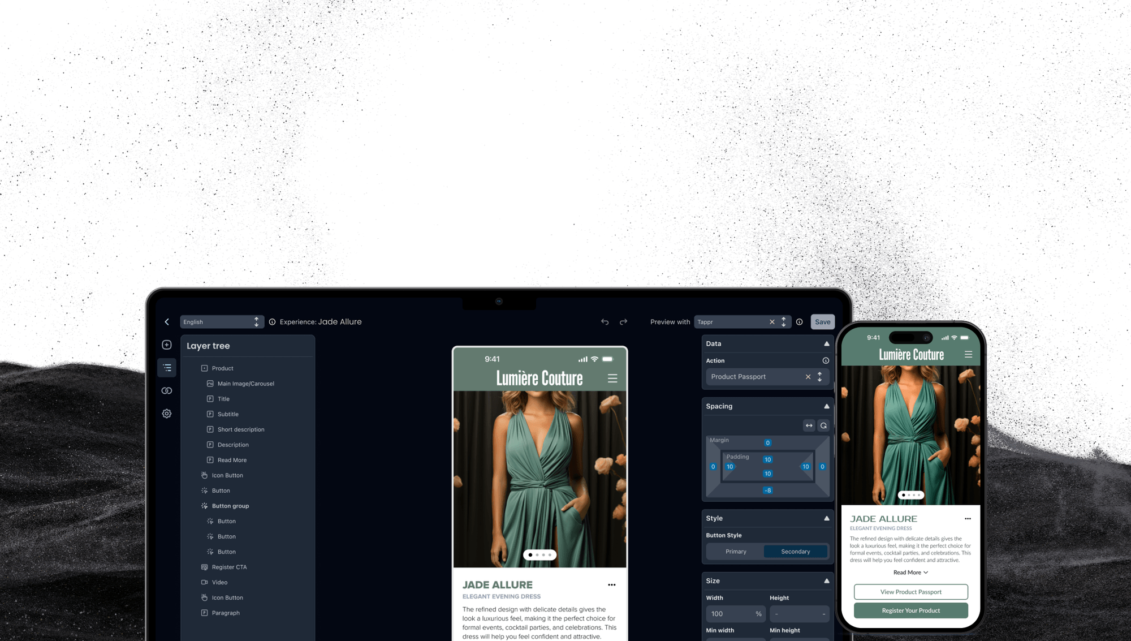Select the Button group layer
This screenshot has width=1131, height=641.
tap(230, 506)
